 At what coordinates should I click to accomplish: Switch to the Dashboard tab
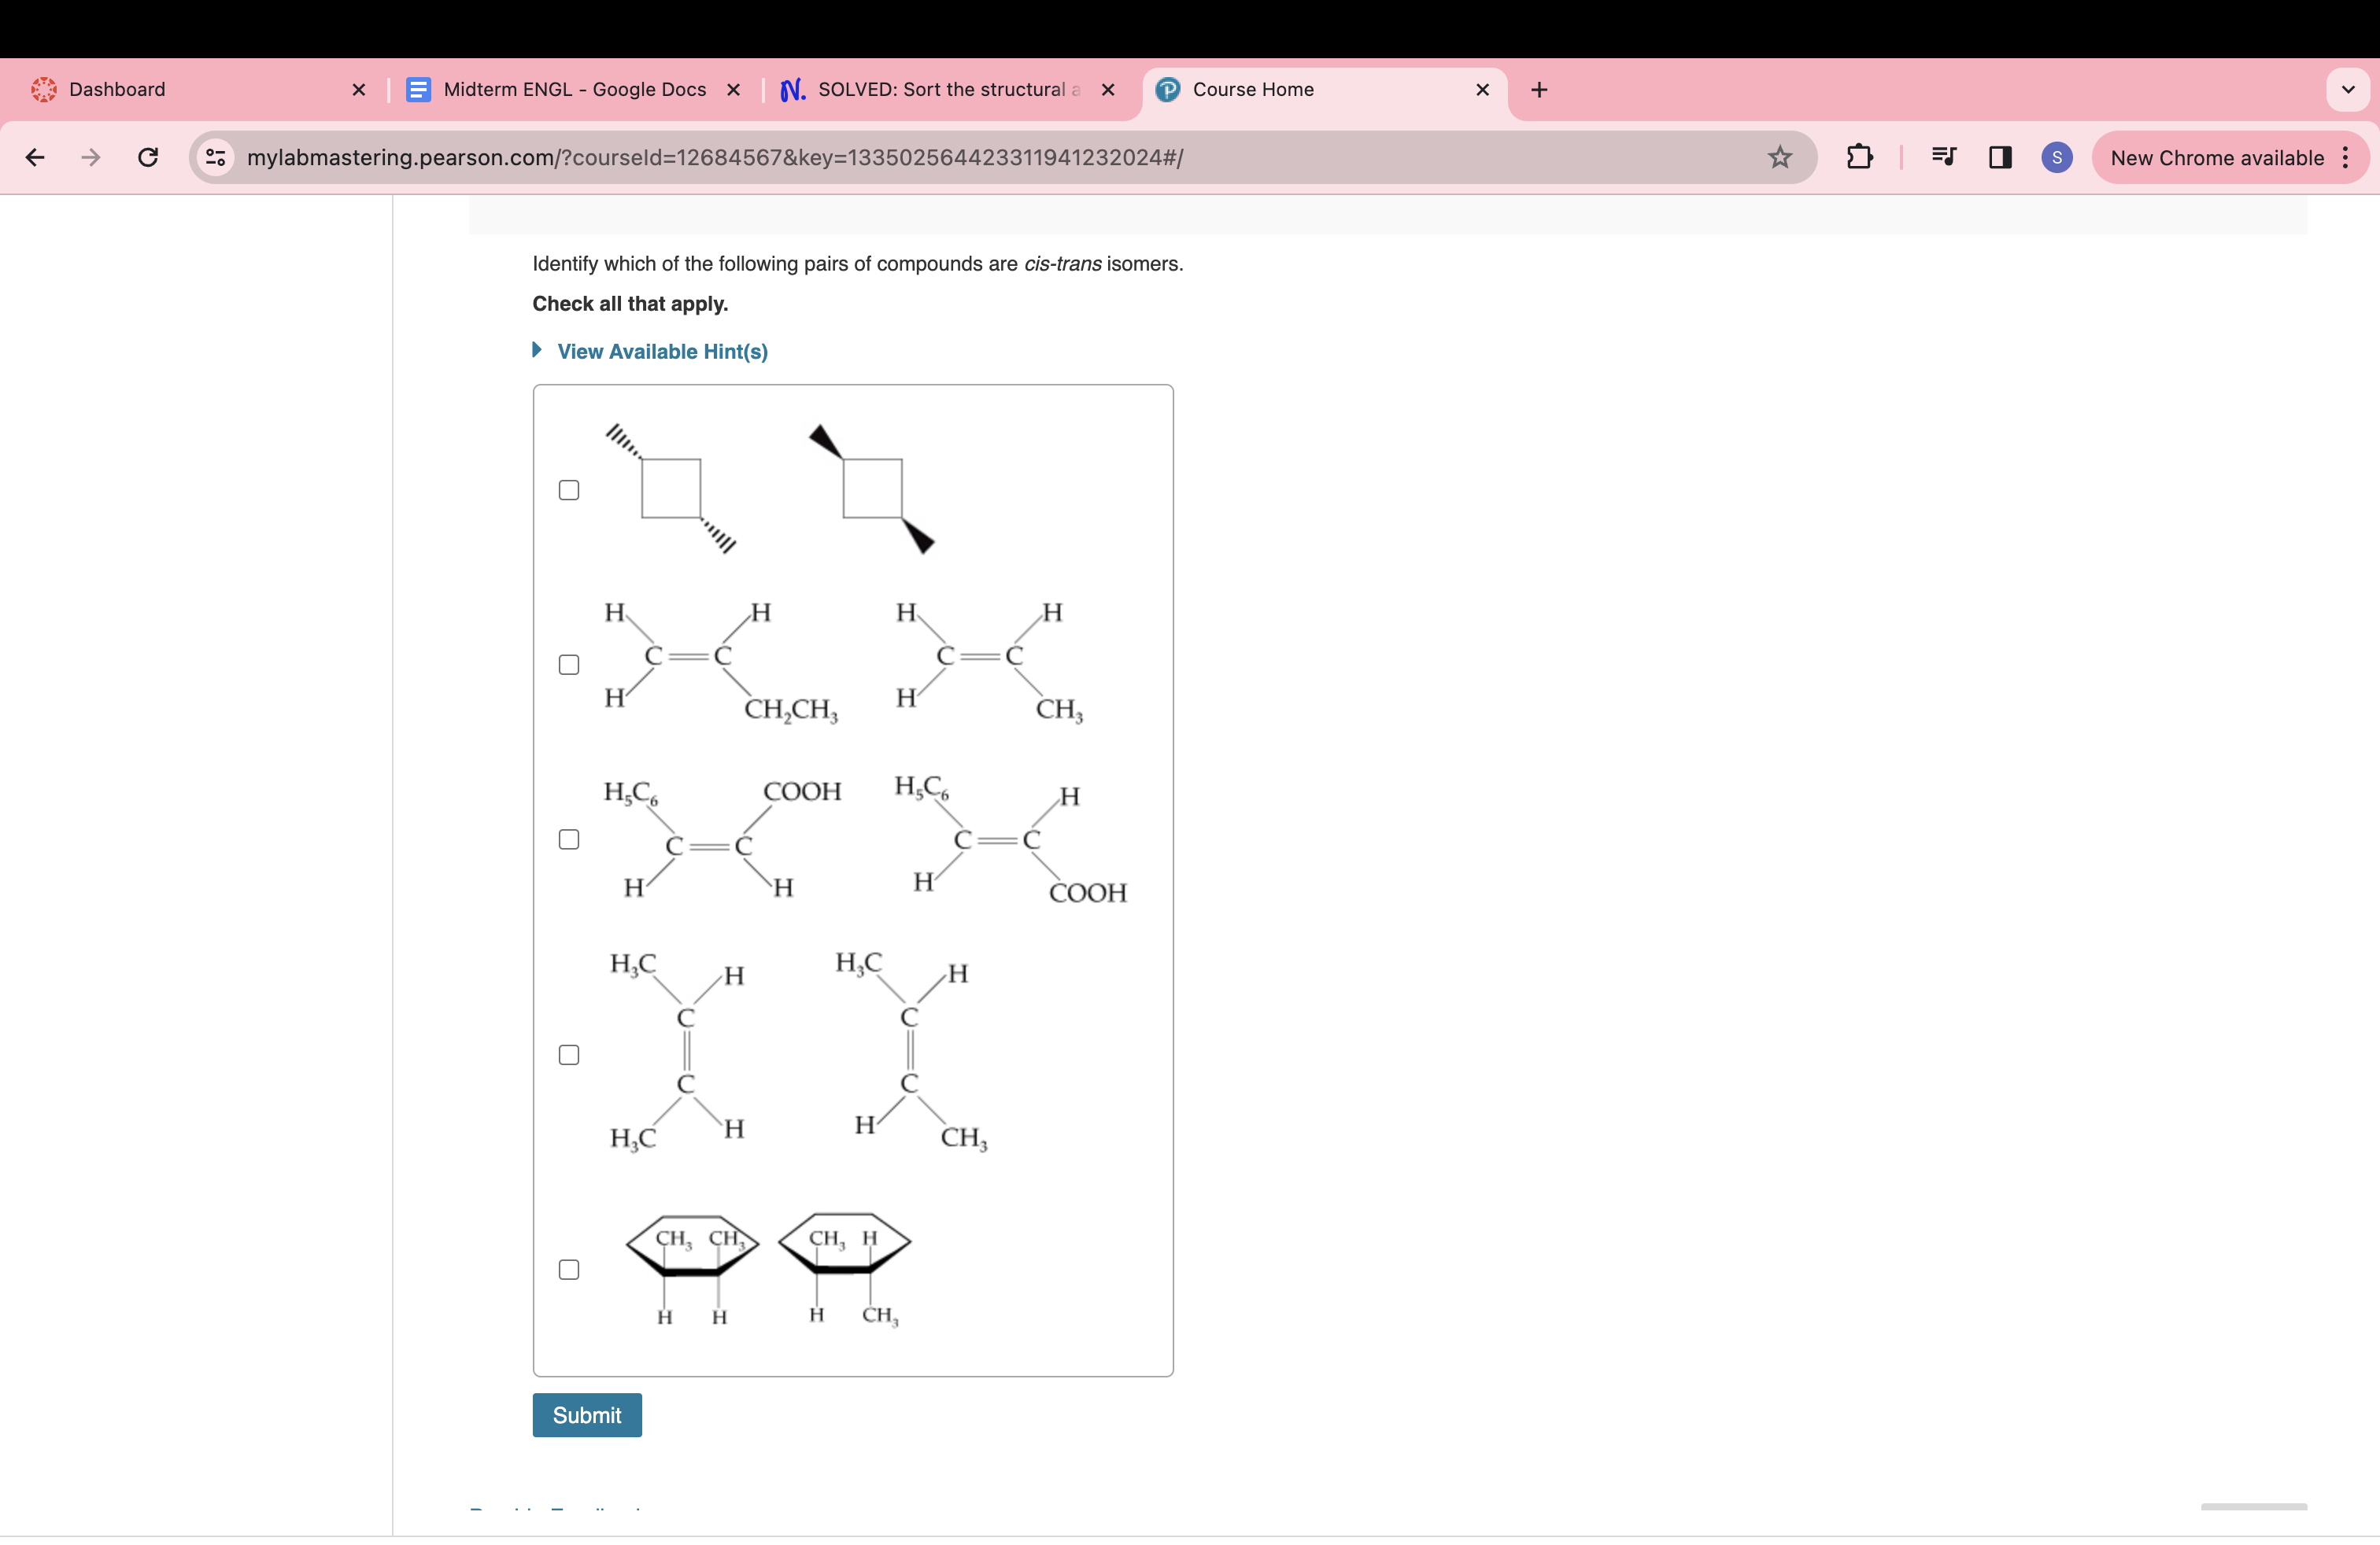(x=117, y=90)
